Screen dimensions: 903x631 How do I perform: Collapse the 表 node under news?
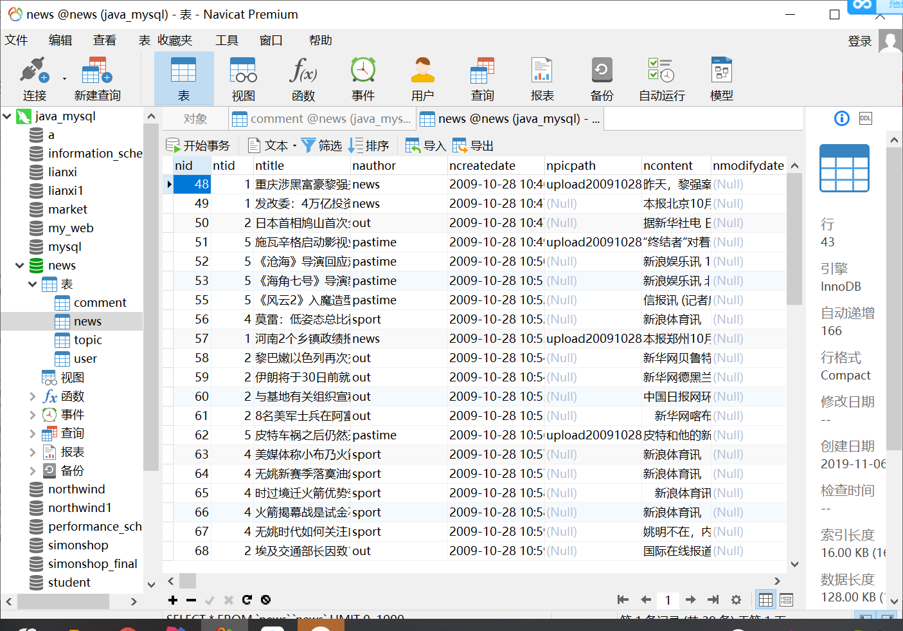coord(31,284)
